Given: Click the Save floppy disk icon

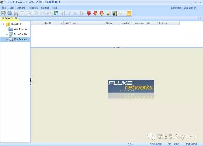Looking at the screenshot, I should point(16,13).
